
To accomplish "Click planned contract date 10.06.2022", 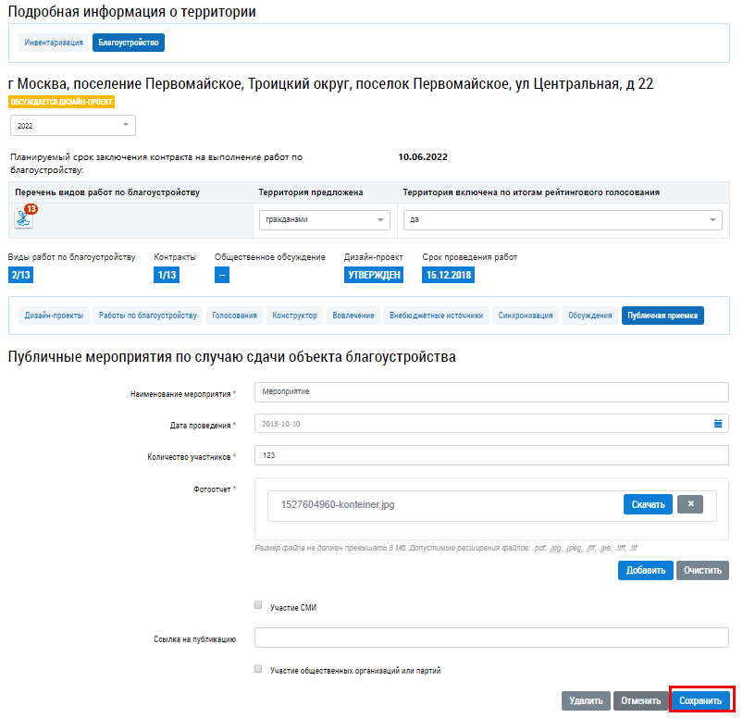I will 423,157.
